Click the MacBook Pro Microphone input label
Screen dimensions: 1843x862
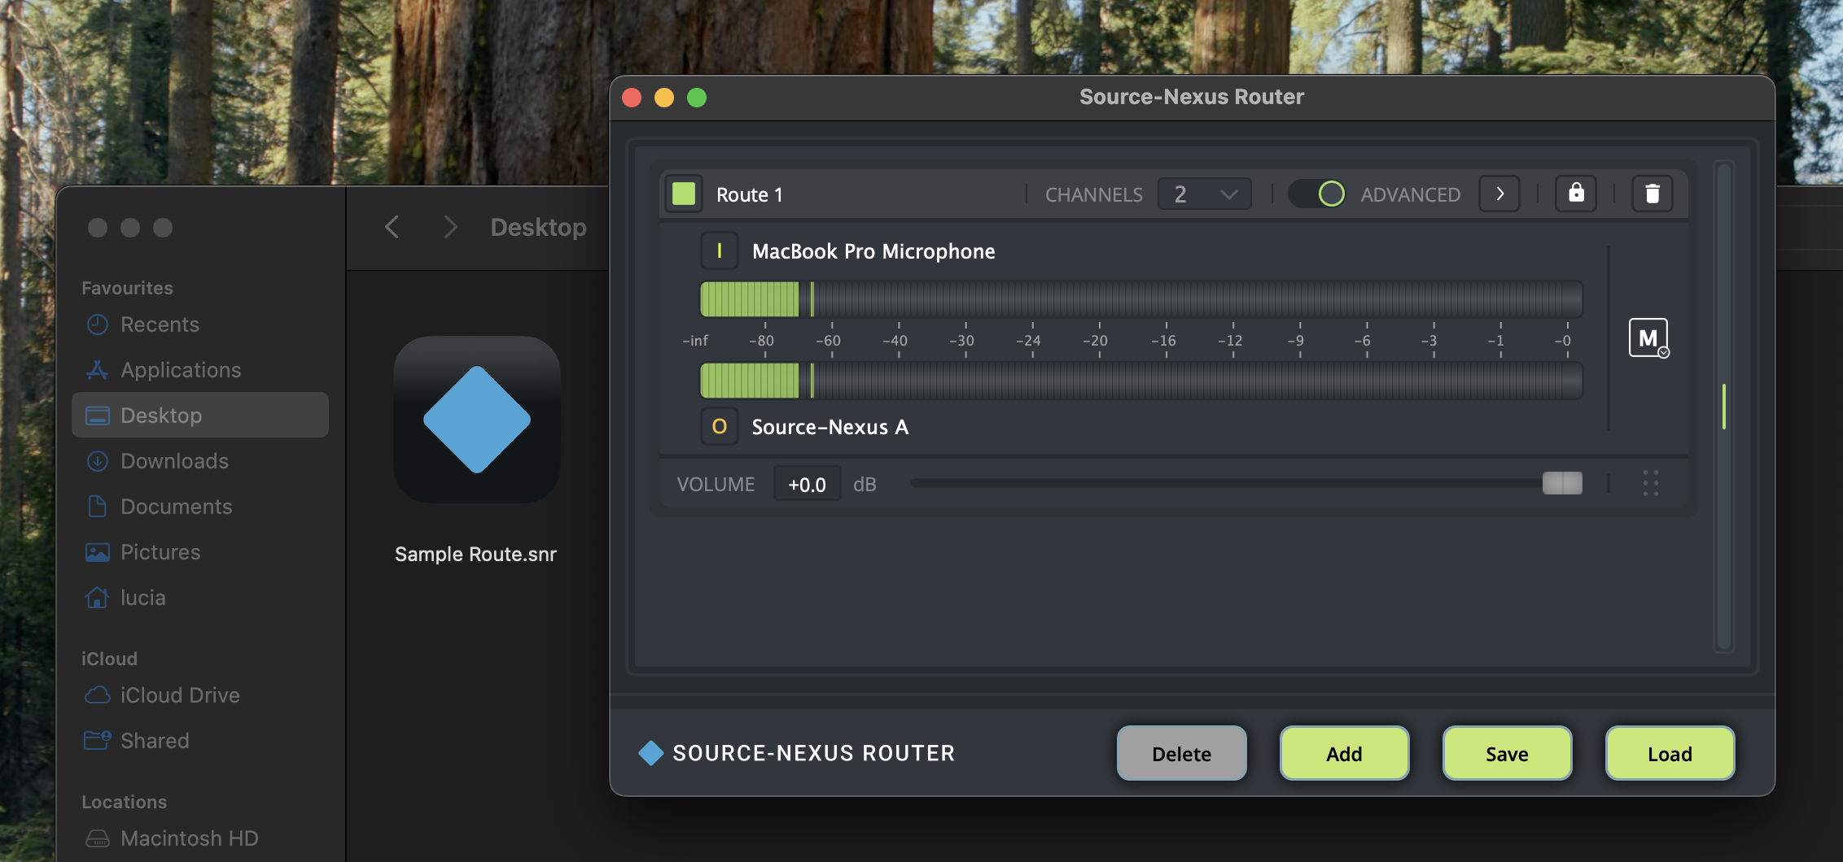click(x=873, y=251)
